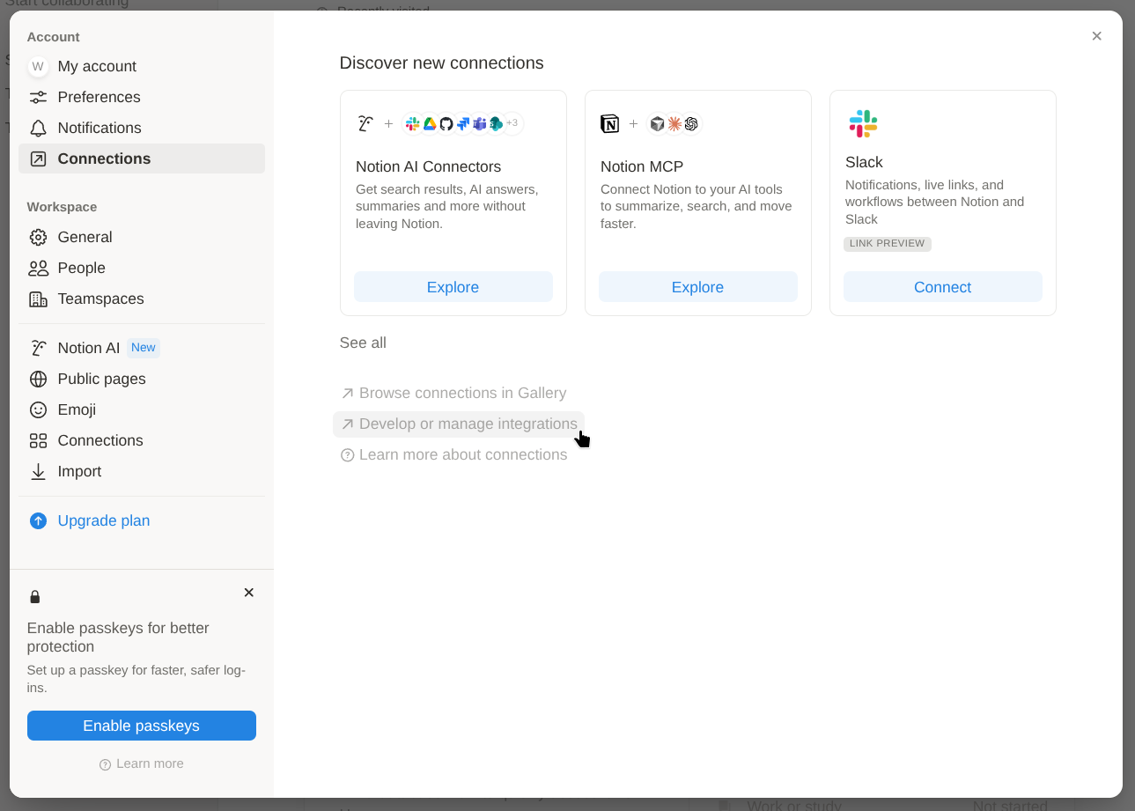
Task: Expand the See all connections list
Action: tap(363, 343)
